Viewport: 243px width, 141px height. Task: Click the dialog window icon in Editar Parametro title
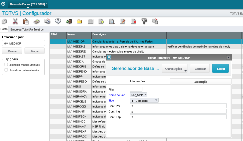[x=109, y=57]
